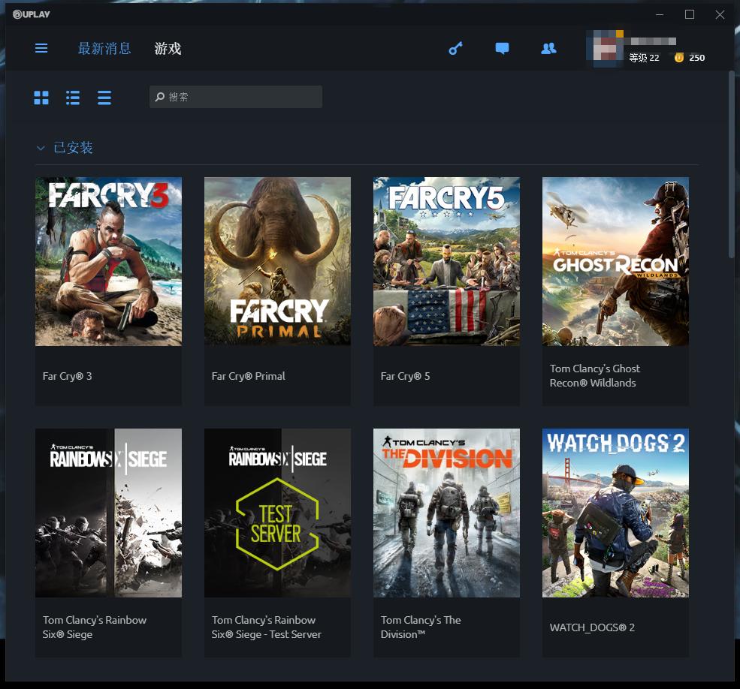This screenshot has height=689, width=740.
Task: Open The Division cover art
Action: (x=446, y=513)
